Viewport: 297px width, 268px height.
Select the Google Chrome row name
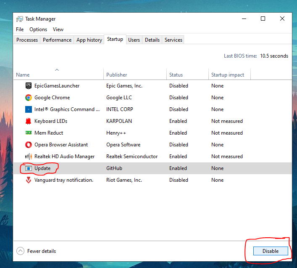click(52, 98)
